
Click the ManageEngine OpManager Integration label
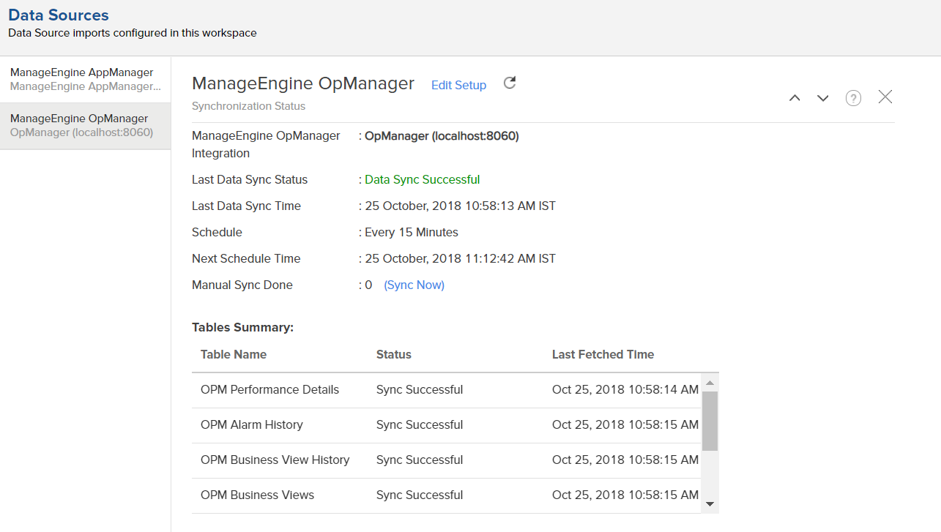pos(266,144)
